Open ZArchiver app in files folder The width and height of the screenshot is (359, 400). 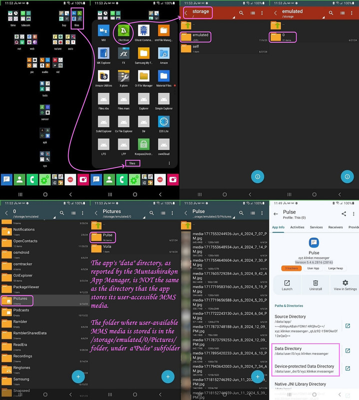[x=123, y=31]
